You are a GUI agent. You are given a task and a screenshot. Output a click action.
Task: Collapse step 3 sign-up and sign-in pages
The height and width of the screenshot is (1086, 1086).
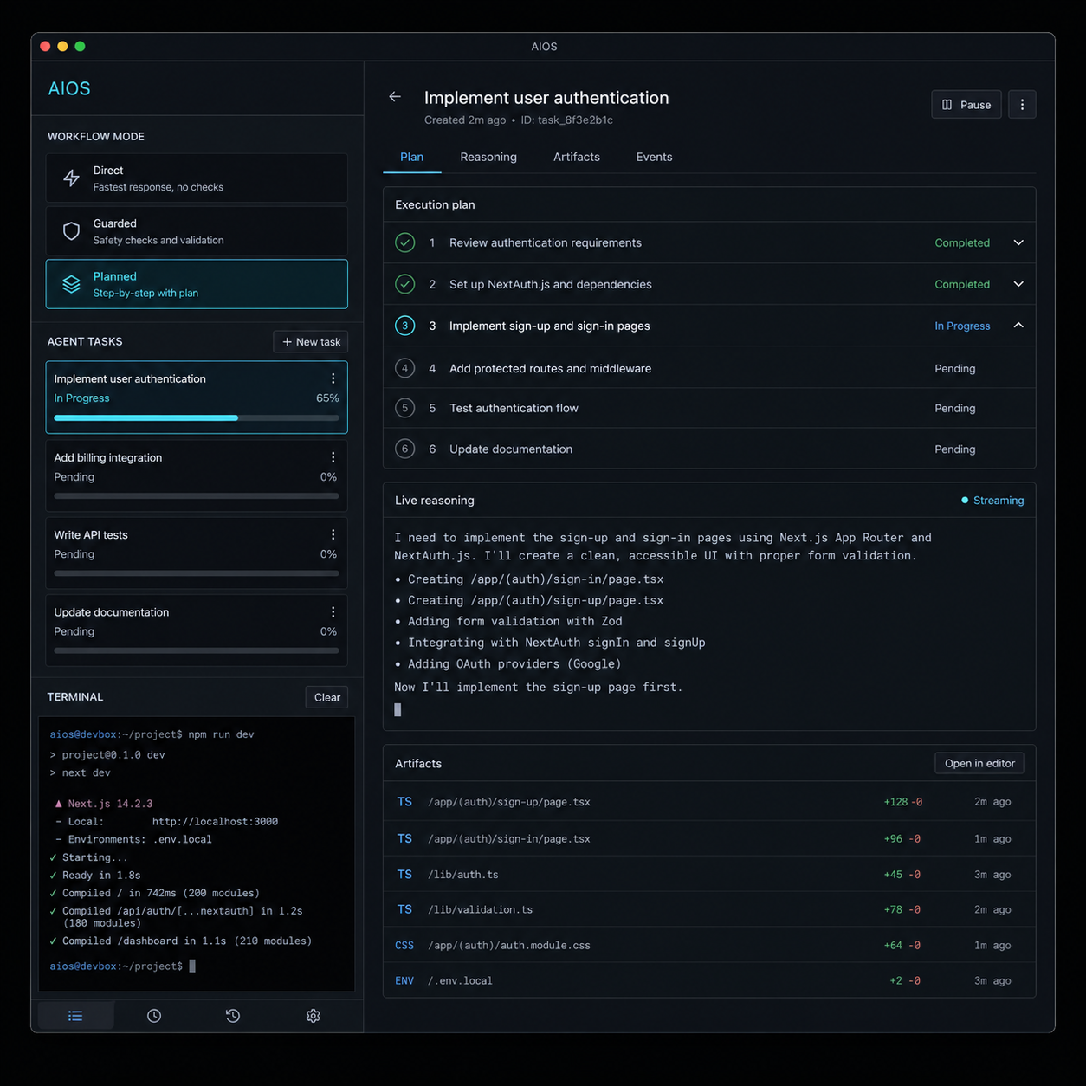point(1018,326)
